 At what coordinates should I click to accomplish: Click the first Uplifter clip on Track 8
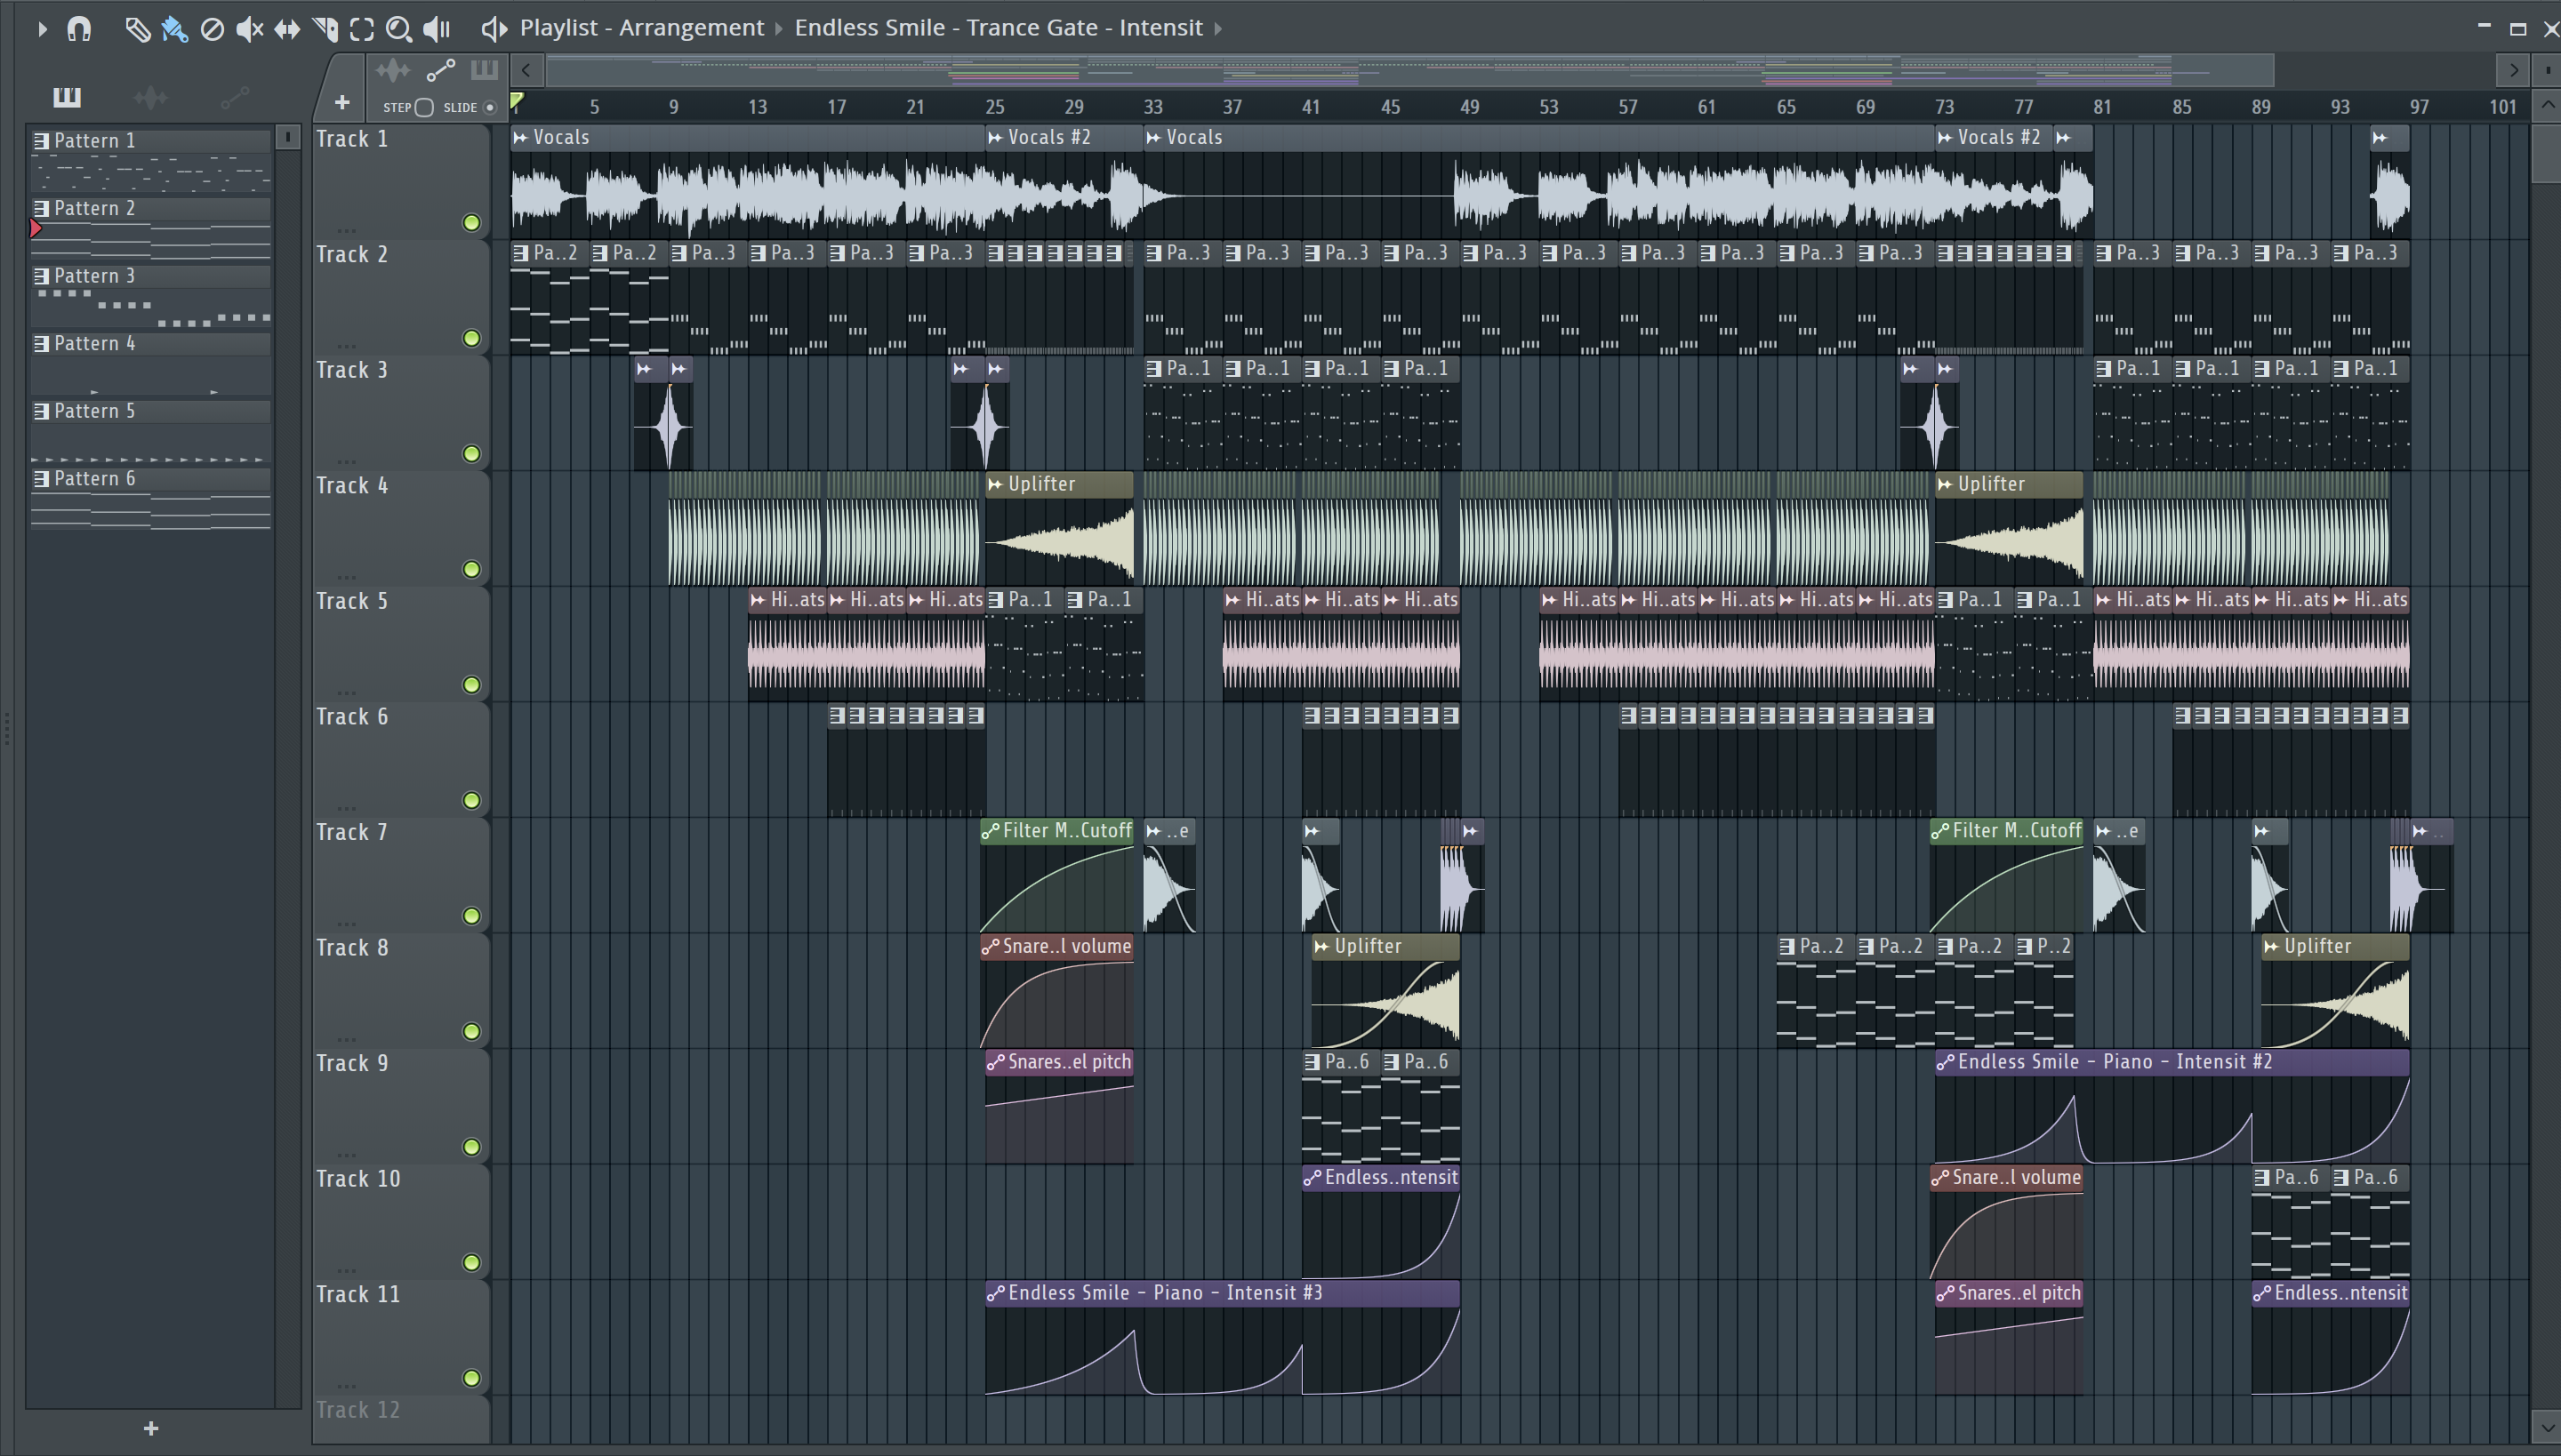(x=1385, y=990)
